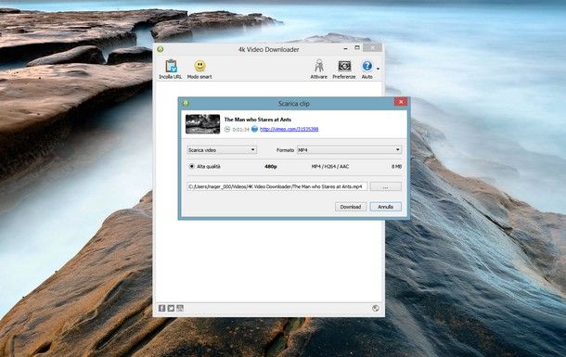This screenshot has width=566, height=357.
Task: Click the Twitter icon in bottom bar
Action: (171, 308)
